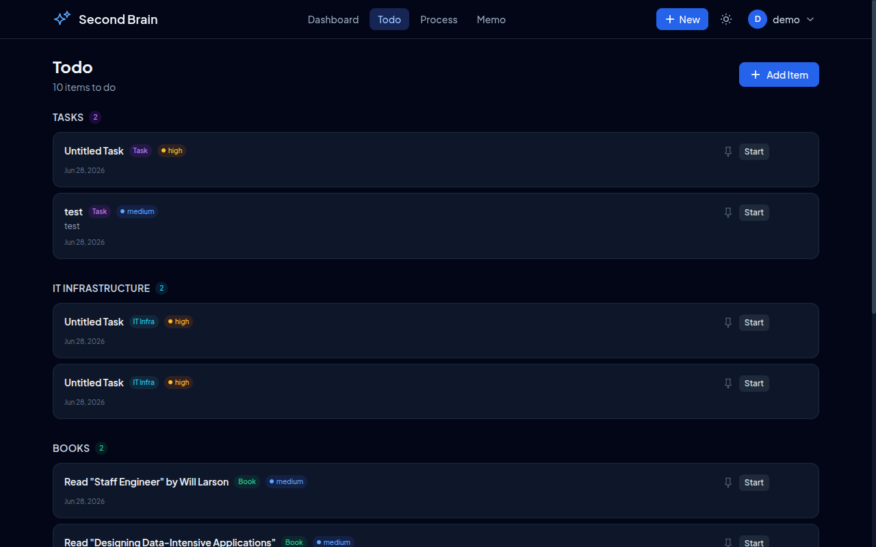Go to the Memo tab
This screenshot has width=876, height=547.
click(x=491, y=19)
